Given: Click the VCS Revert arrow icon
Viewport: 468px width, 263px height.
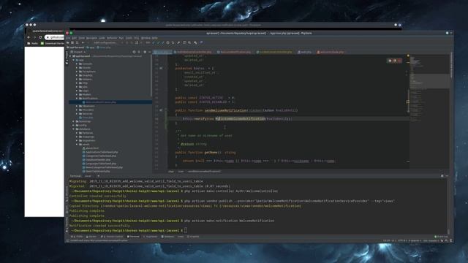Looking at the screenshot, I should (173, 42).
